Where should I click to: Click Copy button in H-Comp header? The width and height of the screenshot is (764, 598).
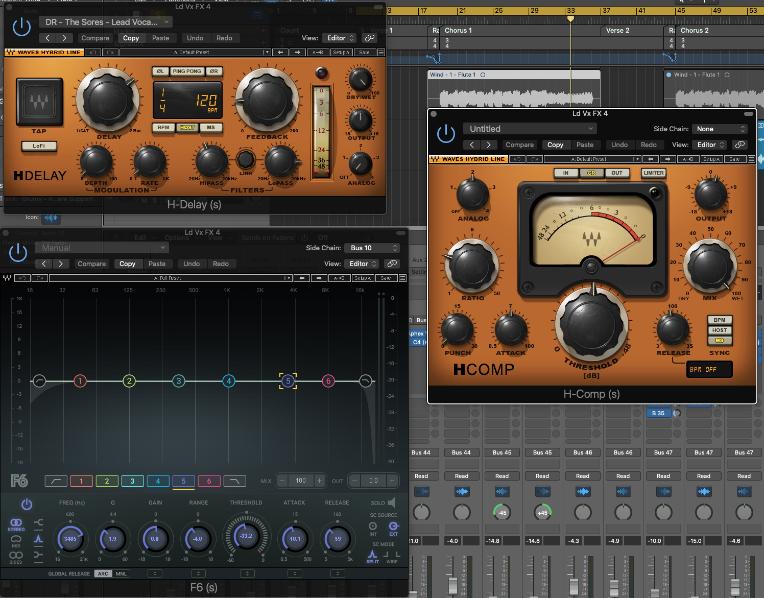click(x=556, y=145)
